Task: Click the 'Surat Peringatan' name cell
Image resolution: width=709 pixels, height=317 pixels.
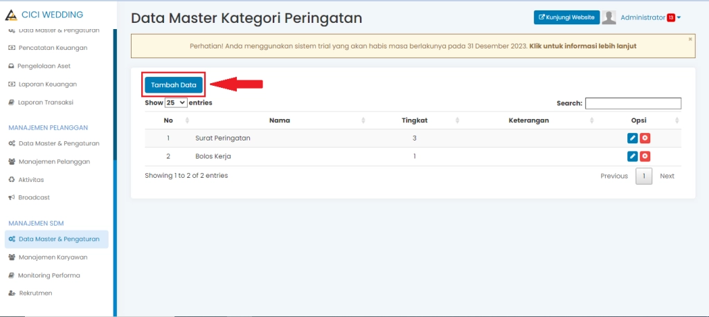Action: (222, 138)
